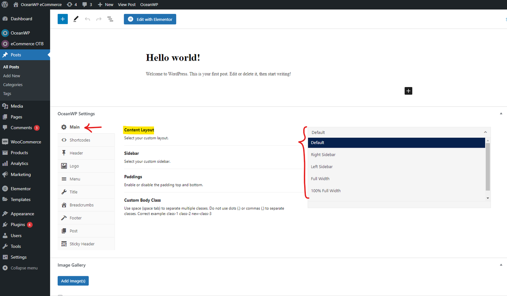Click the "Welcome to WordPress" paragraph text
507x296 pixels.
click(x=218, y=74)
